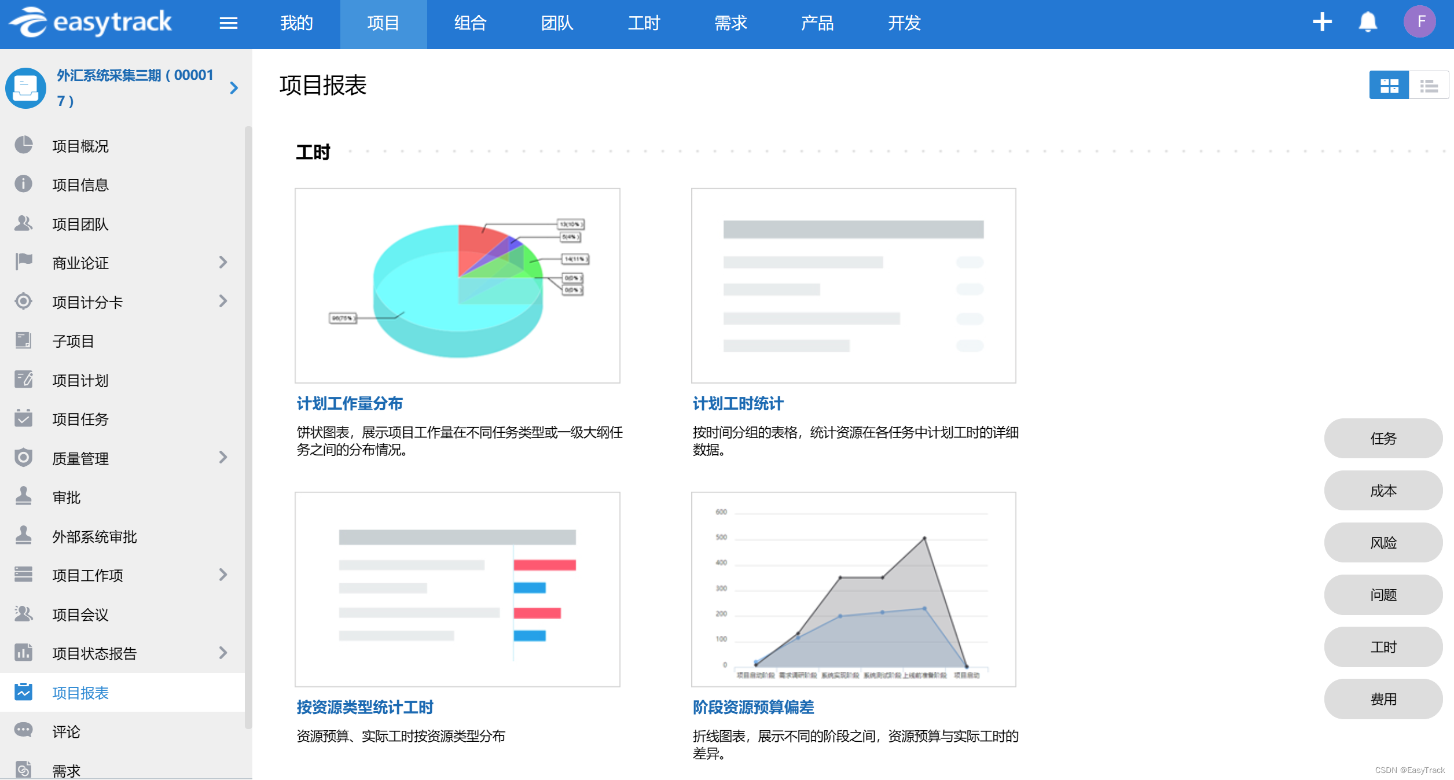Switch to list view
1454x780 pixels.
pos(1428,86)
